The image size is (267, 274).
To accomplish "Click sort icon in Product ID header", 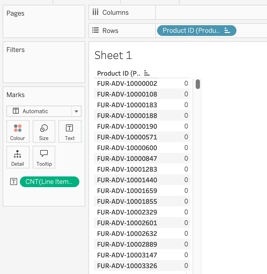I will pos(147,73).
